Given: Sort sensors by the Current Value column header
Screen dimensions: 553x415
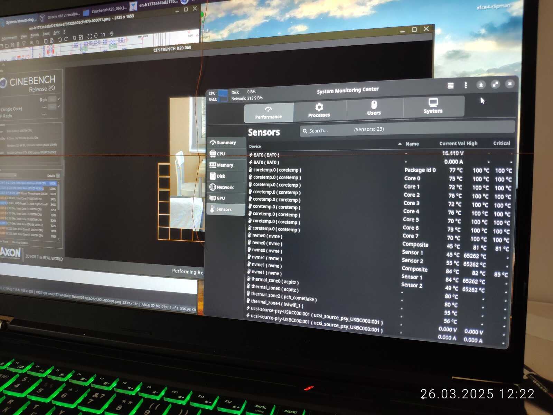Looking at the screenshot, I should (x=452, y=144).
